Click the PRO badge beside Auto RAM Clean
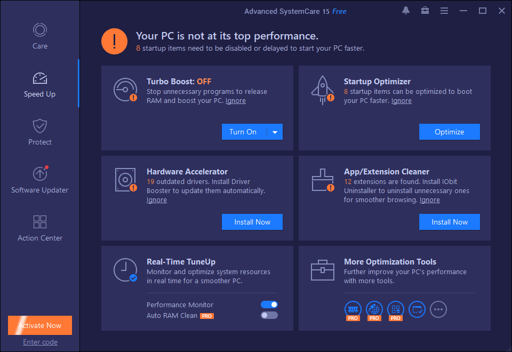The height and width of the screenshot is (352, 512). click(x=207, y=316)
